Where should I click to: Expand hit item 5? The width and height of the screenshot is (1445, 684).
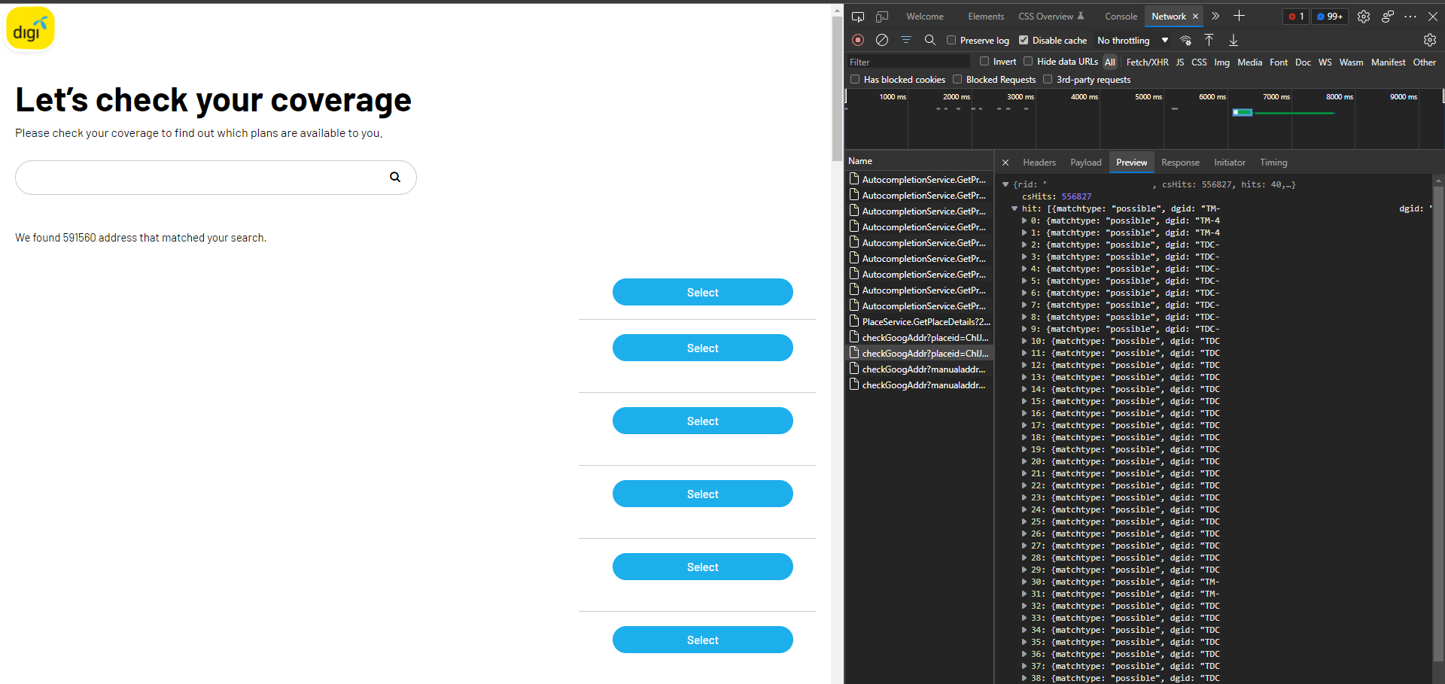[x=1024, y=281]
